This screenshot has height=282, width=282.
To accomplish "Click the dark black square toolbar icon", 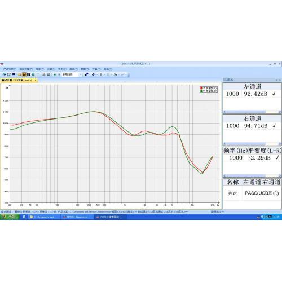I will [x=29, y=74].
